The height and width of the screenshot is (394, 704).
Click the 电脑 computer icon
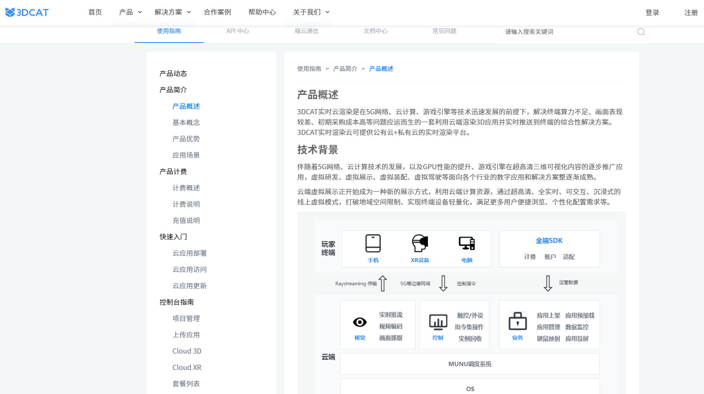pos(467,243)
